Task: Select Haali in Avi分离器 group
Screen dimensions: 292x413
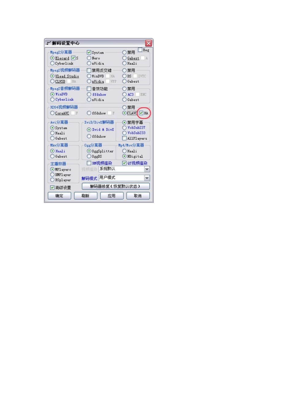Action: click(52, 133)
